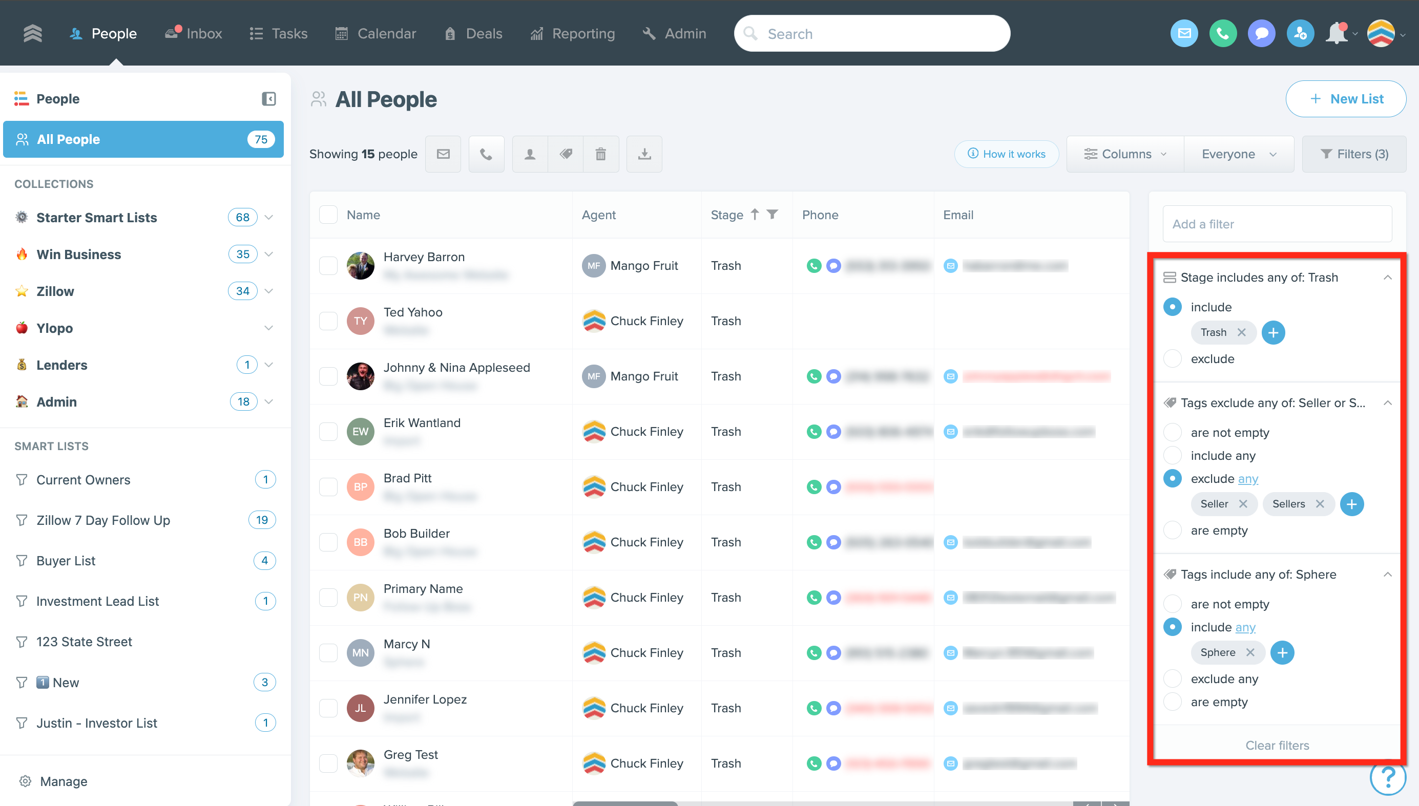Open the Calendar tab

point(375,34)
